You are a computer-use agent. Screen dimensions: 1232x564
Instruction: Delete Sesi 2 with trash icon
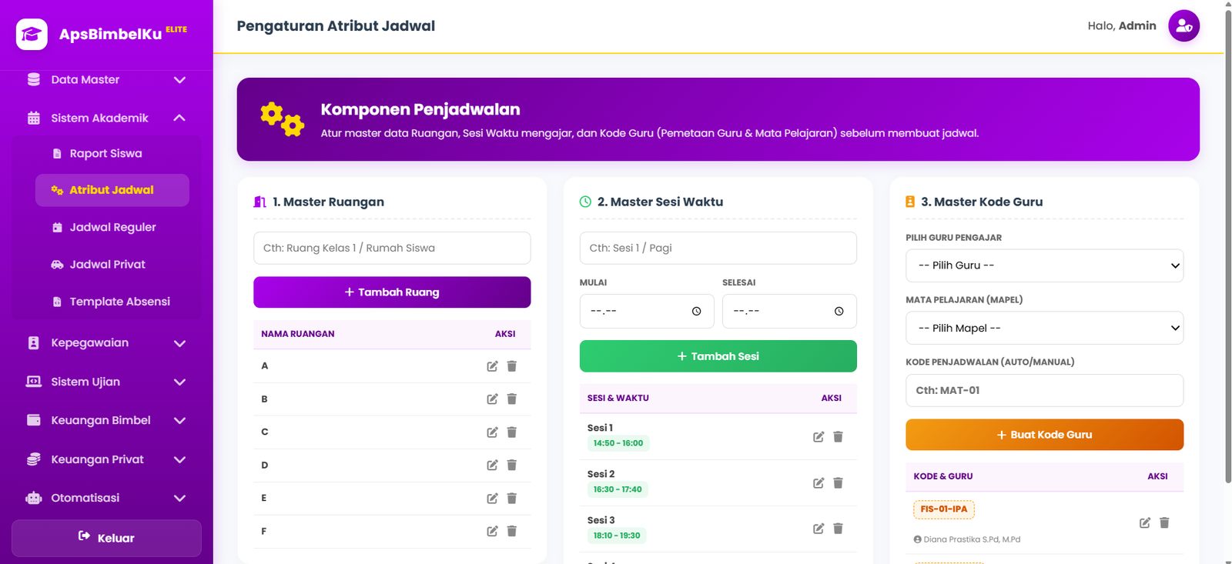(x=839, y=483)
